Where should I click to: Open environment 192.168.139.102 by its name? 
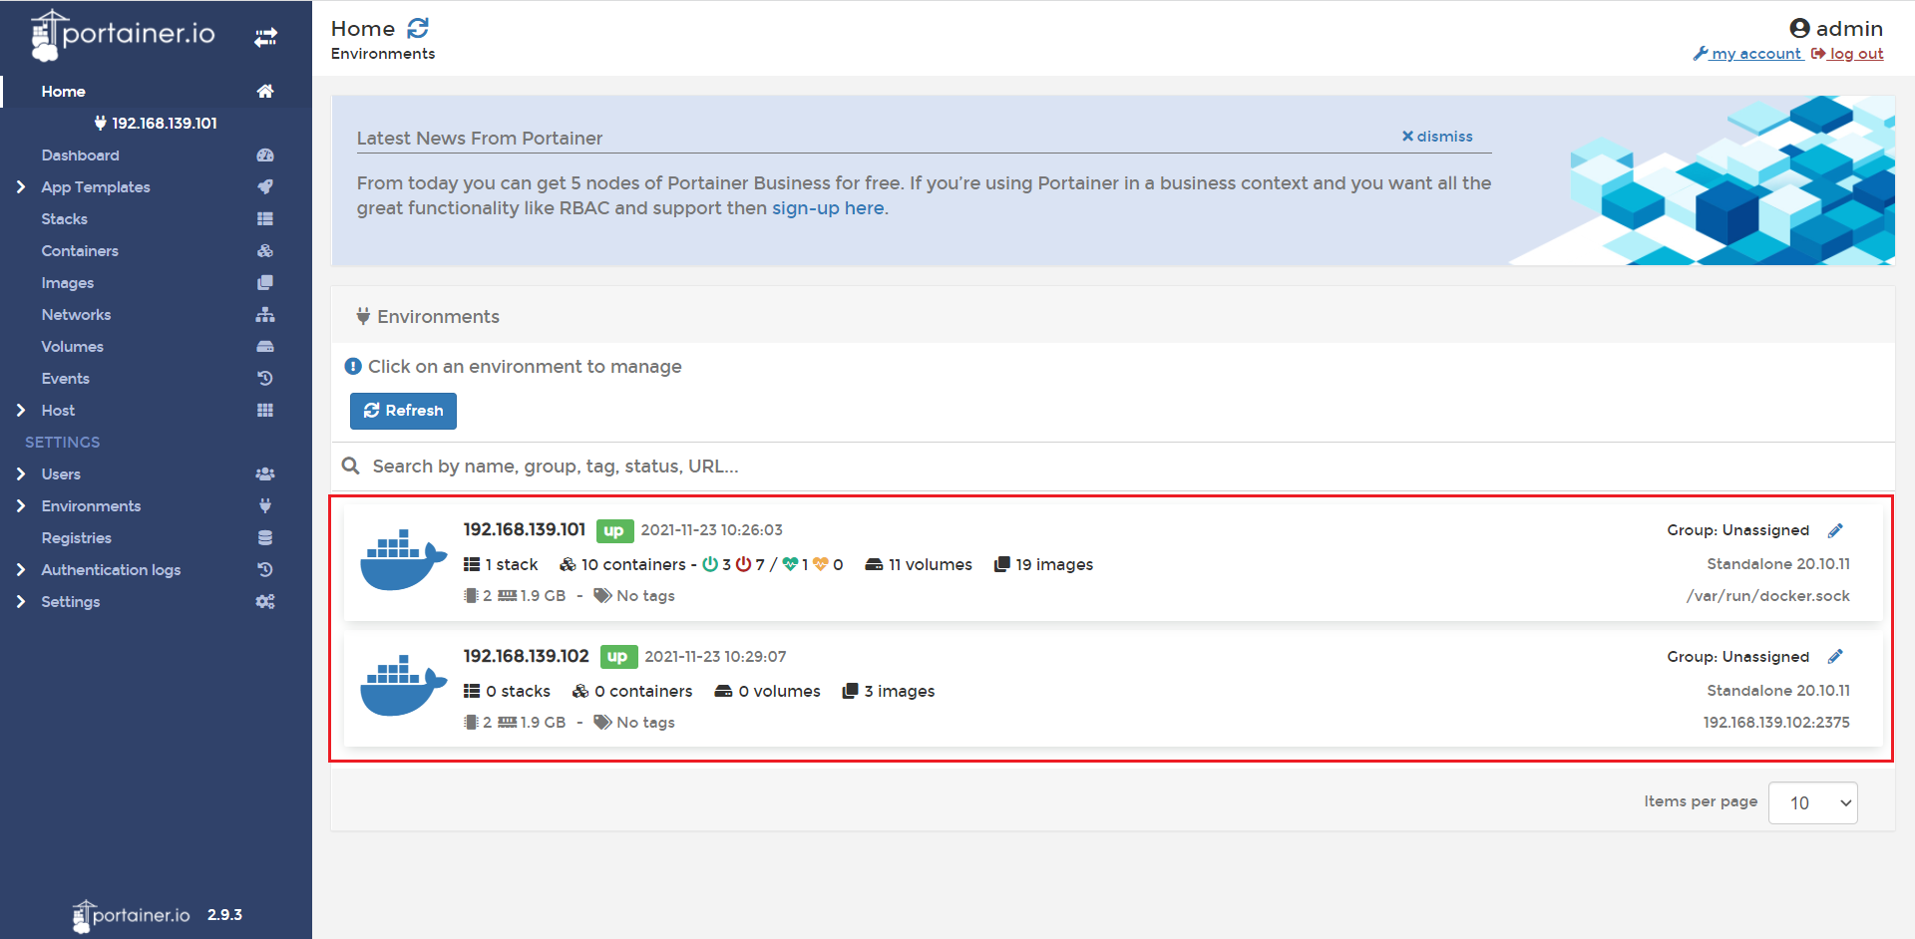(x=527, y=656)
